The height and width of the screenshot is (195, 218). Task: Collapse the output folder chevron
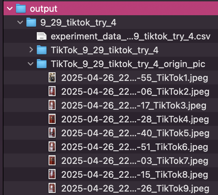[x=10, y=9]
